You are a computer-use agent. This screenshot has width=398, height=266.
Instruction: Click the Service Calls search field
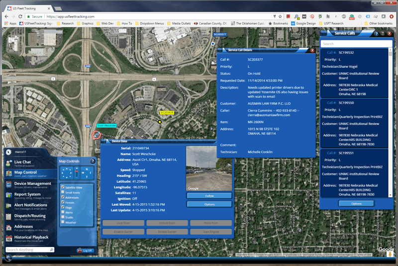(356, 44)
